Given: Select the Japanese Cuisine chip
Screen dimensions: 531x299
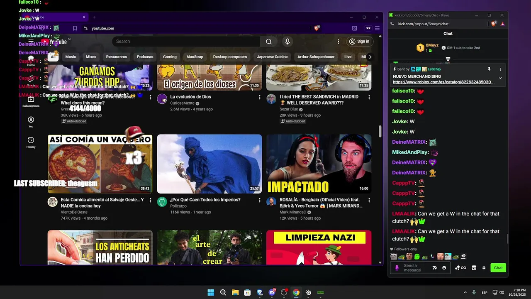Looking at the screenshot, I should tap(272, 57).
